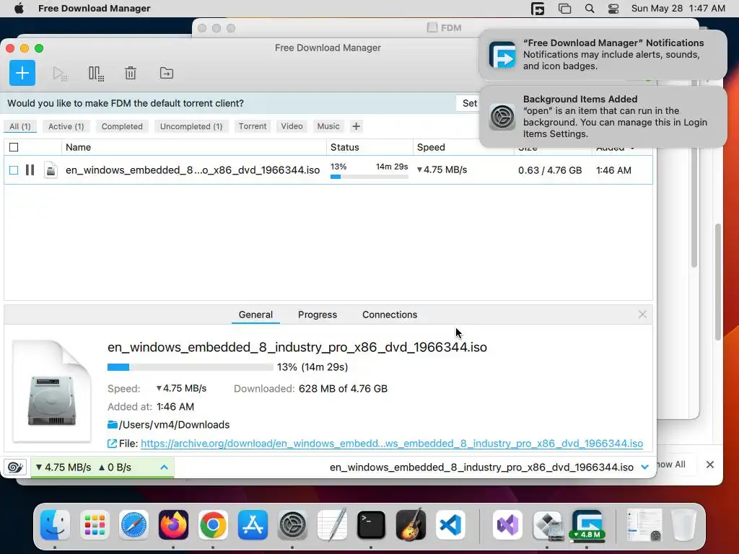Open the Apple menu
Image resolution: width=739 pixels, height=554 pixels.
click(19, 9)
